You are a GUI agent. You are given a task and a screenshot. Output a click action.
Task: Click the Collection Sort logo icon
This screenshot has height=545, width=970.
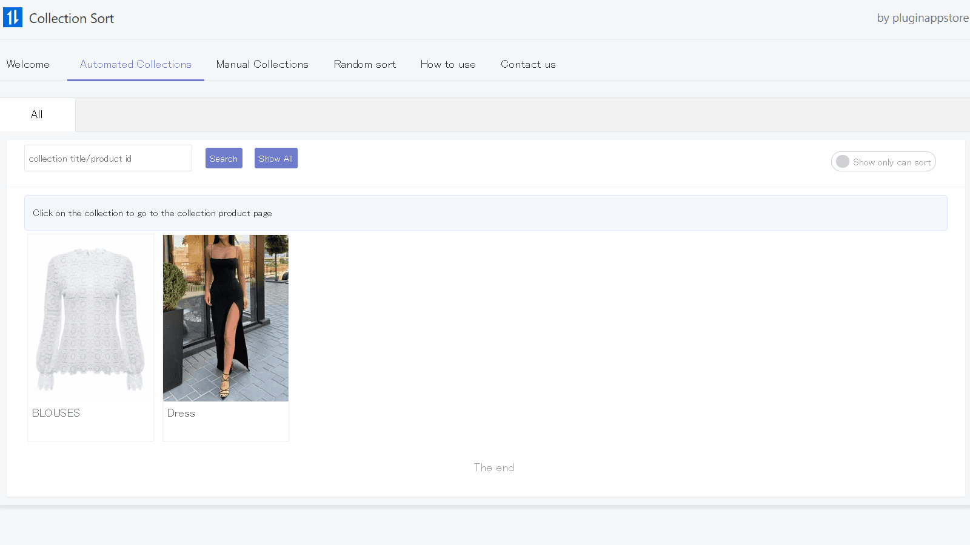12,17
